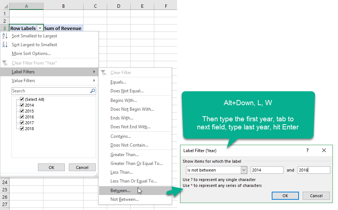Toggle the (Select All) checkbox
Screen dimensions: 338x210
tap(22, 99)
